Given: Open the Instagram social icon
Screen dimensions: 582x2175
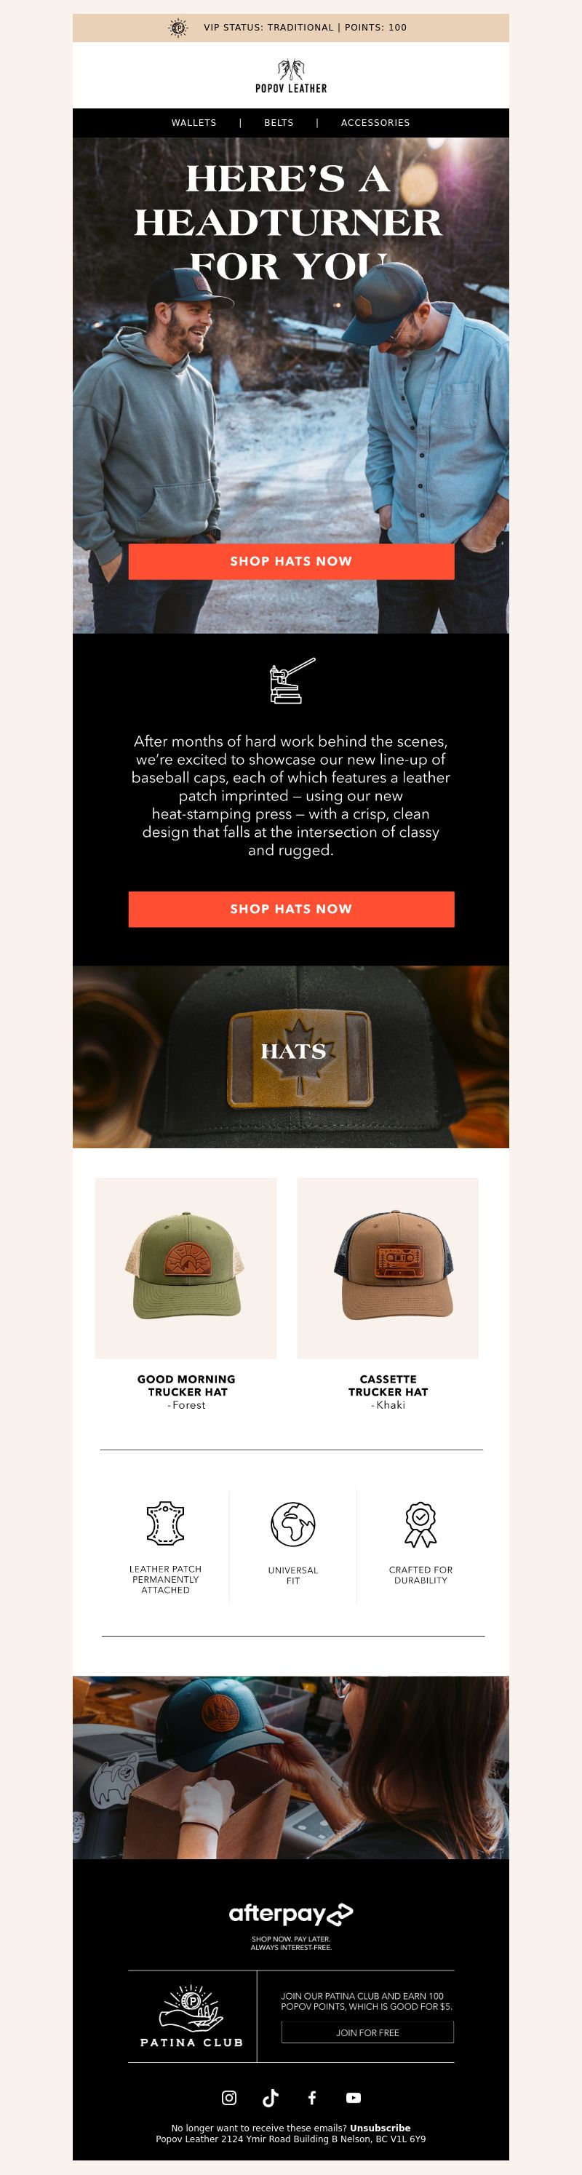Looking at the screenshot, I should [229, 2097].
